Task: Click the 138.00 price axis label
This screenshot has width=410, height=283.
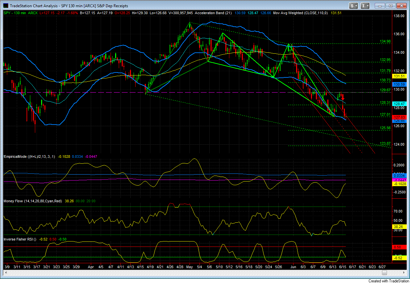Action: coord(400,16)
